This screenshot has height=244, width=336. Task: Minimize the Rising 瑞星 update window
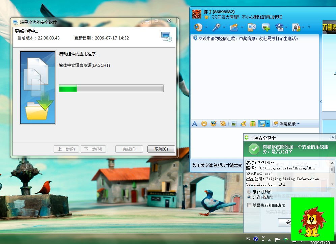coord(147,21)
